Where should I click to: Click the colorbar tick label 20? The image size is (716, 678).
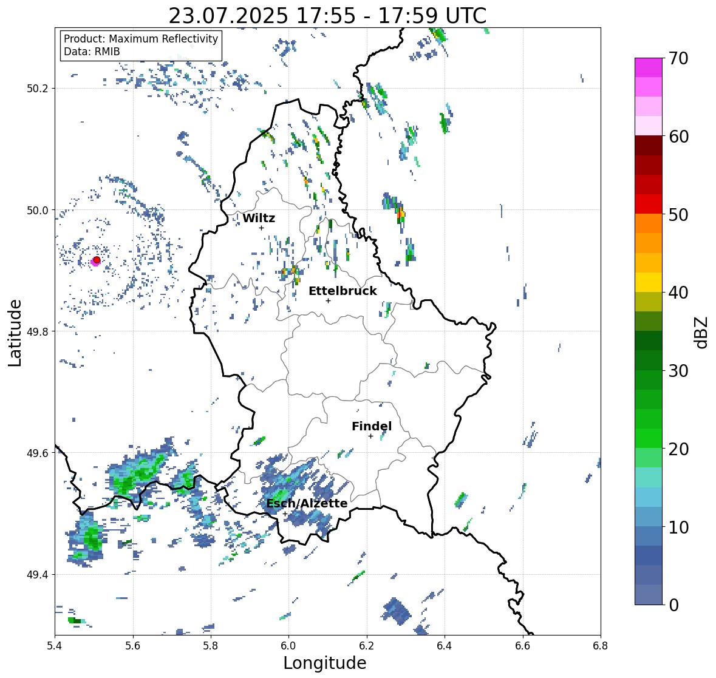(x=678, y=449)
